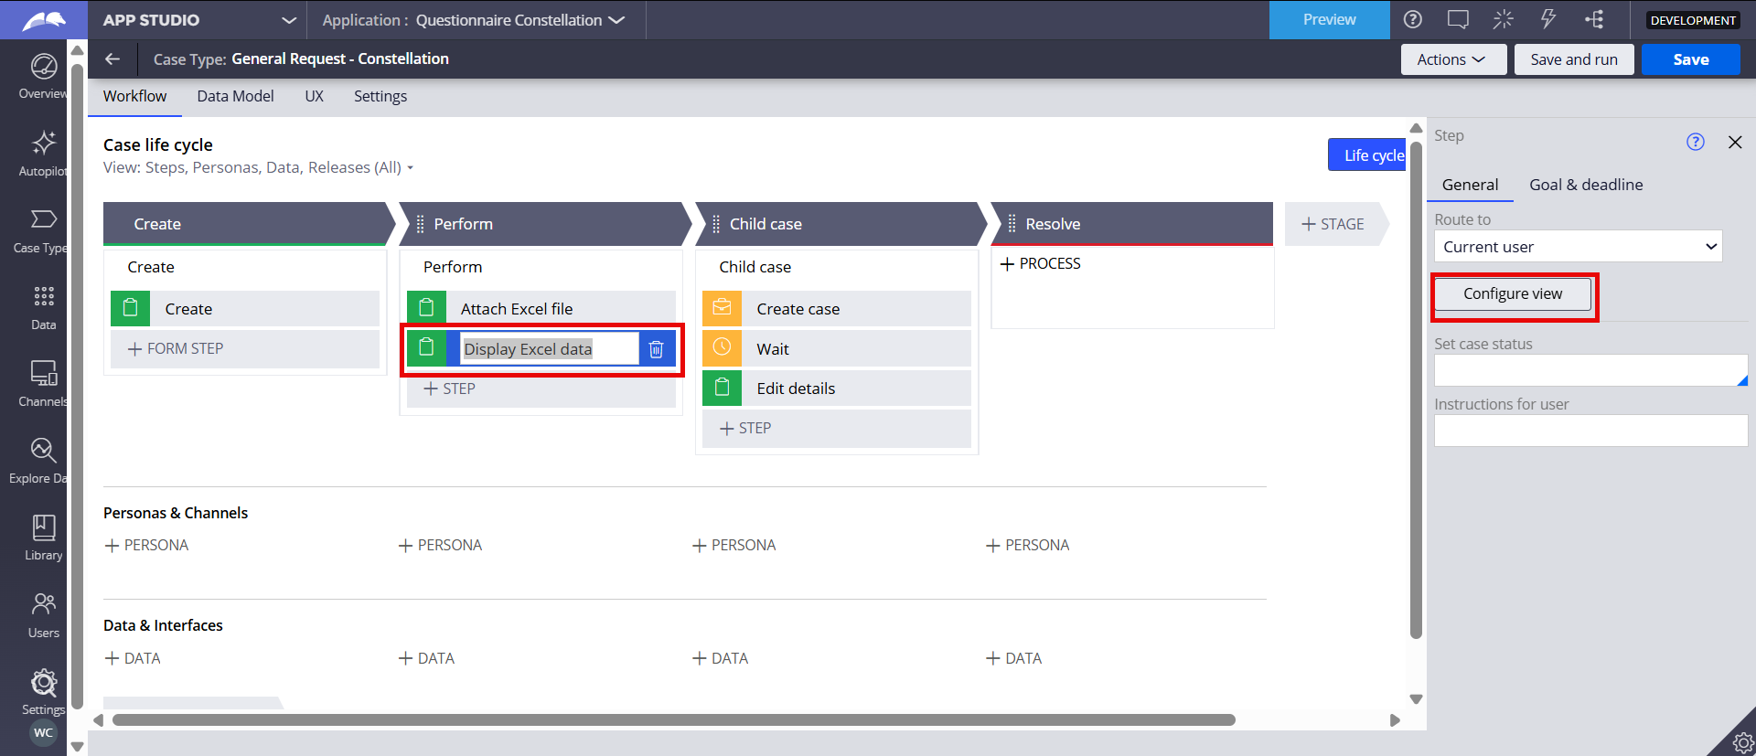Add data under Resolve stage
This screenshot has width=1756, height=756.
(1013, 658)
